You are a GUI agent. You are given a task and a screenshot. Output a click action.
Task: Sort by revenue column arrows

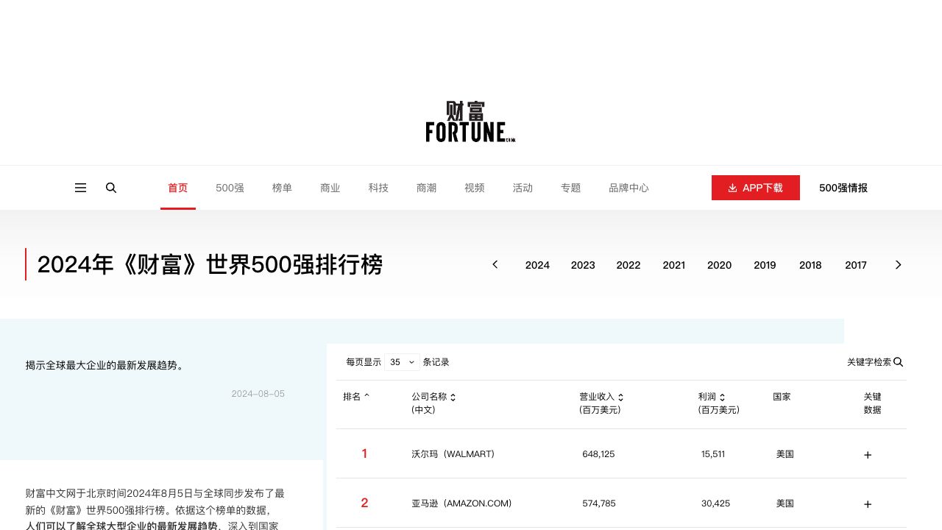[620, 397]
